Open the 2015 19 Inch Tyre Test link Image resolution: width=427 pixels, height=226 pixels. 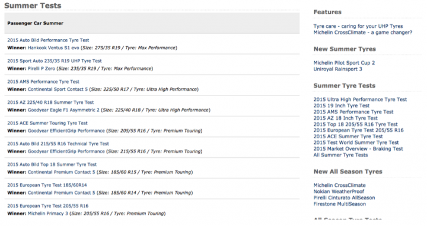(x=341, y=106)
